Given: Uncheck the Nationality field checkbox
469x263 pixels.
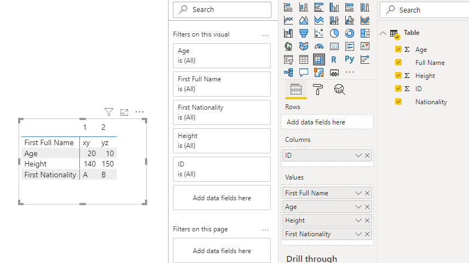Looking at the screenshot, I should coord(398,101).
